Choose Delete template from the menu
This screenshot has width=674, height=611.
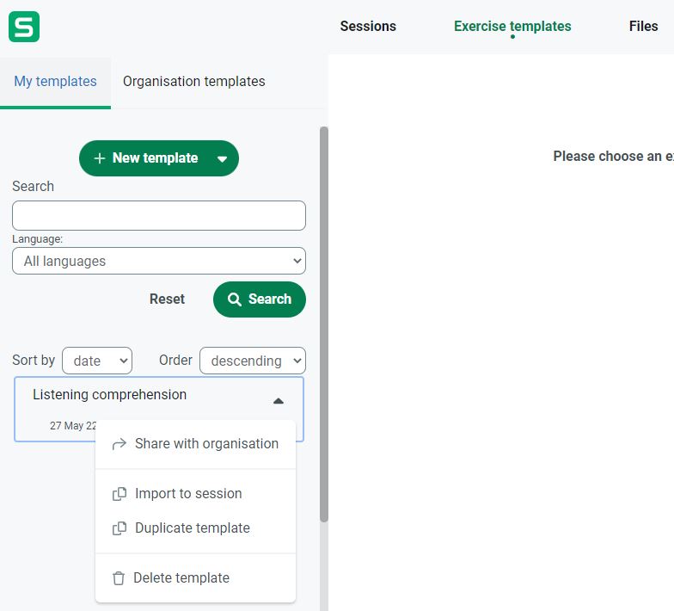(181, 578)
